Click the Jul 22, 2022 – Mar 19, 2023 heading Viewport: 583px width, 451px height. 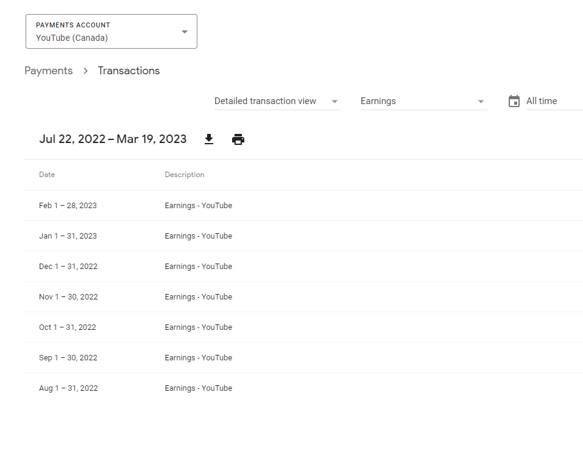pyautogui.click(x=113, y=139)
